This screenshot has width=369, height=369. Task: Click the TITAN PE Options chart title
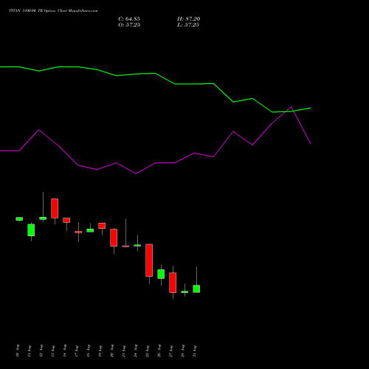(53, 11)
